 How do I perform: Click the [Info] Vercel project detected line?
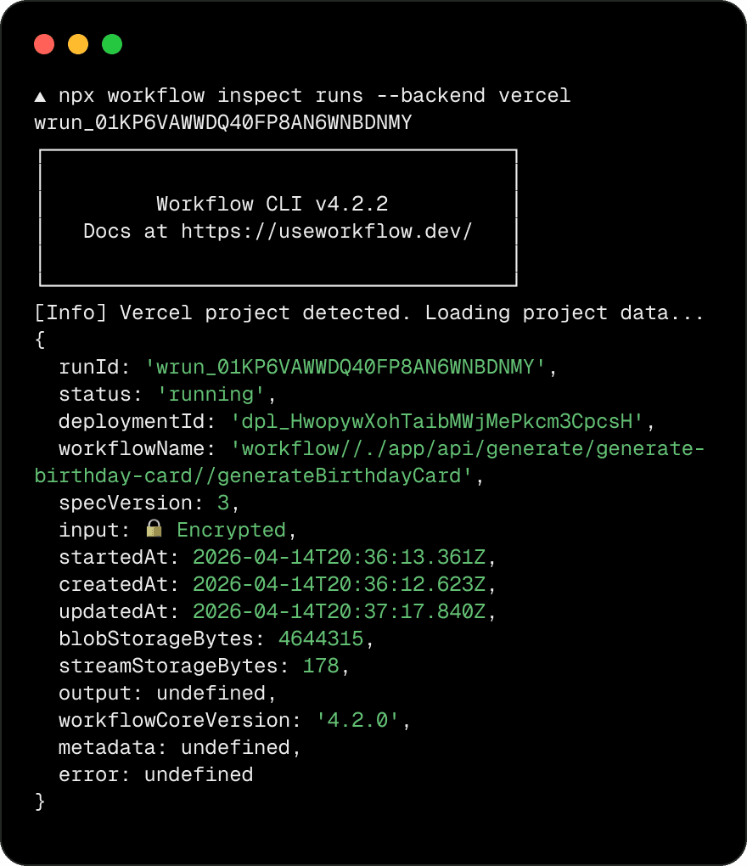point(369,312)
